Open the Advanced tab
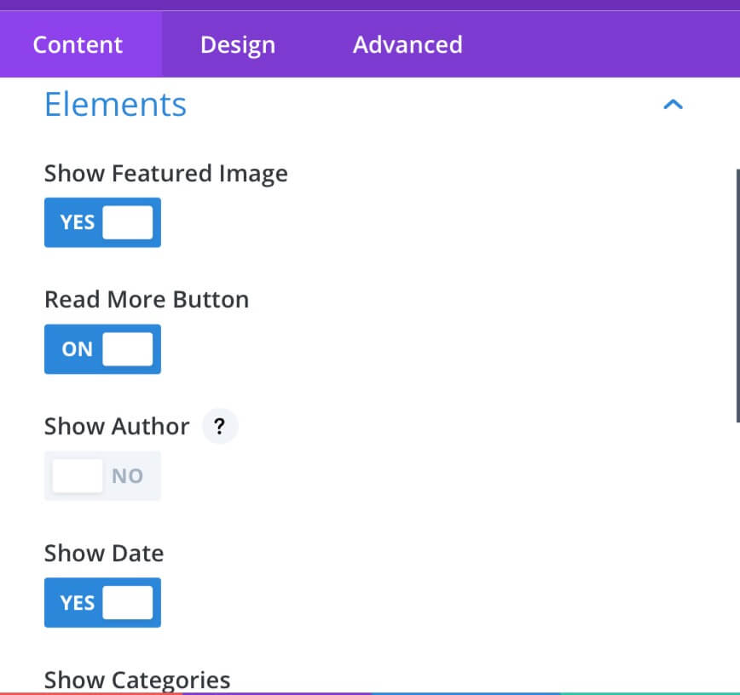 [x=408, y=45]
